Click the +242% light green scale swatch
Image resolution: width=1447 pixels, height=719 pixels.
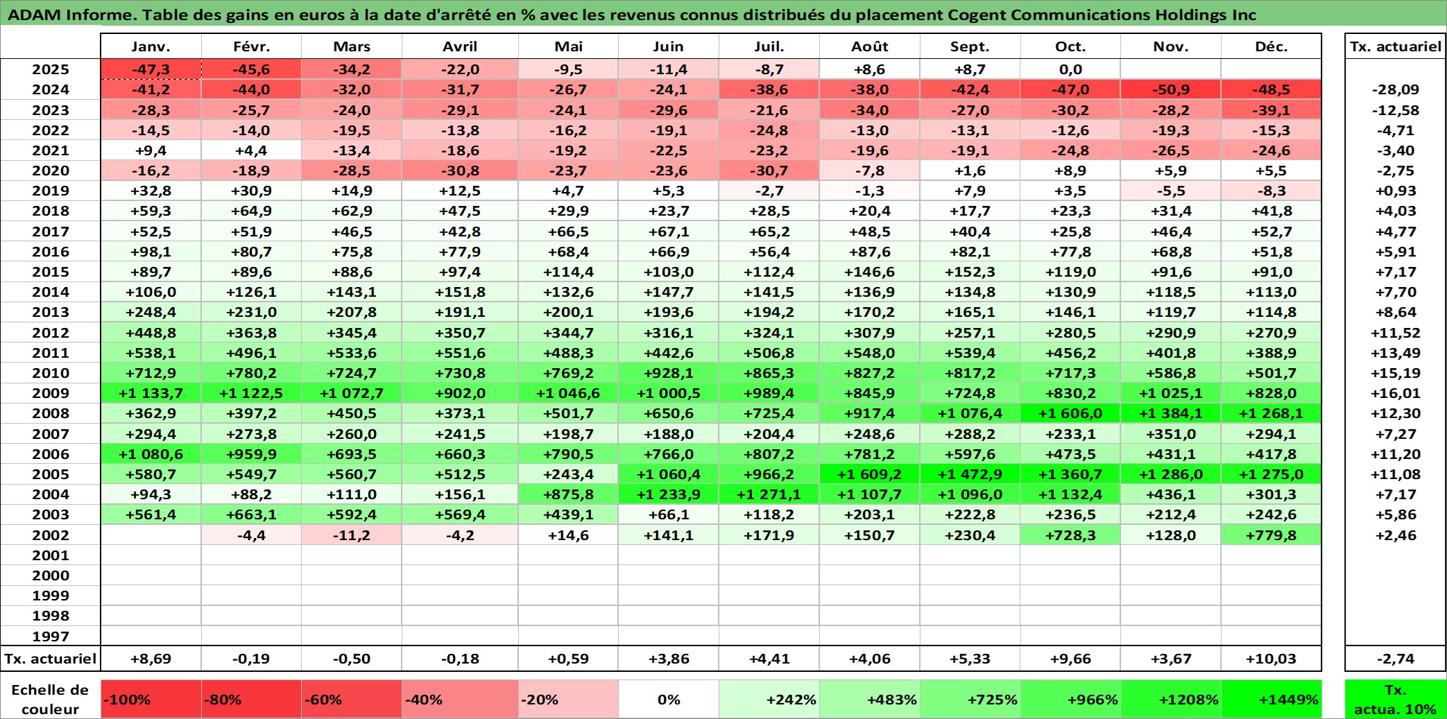(769, 699)
